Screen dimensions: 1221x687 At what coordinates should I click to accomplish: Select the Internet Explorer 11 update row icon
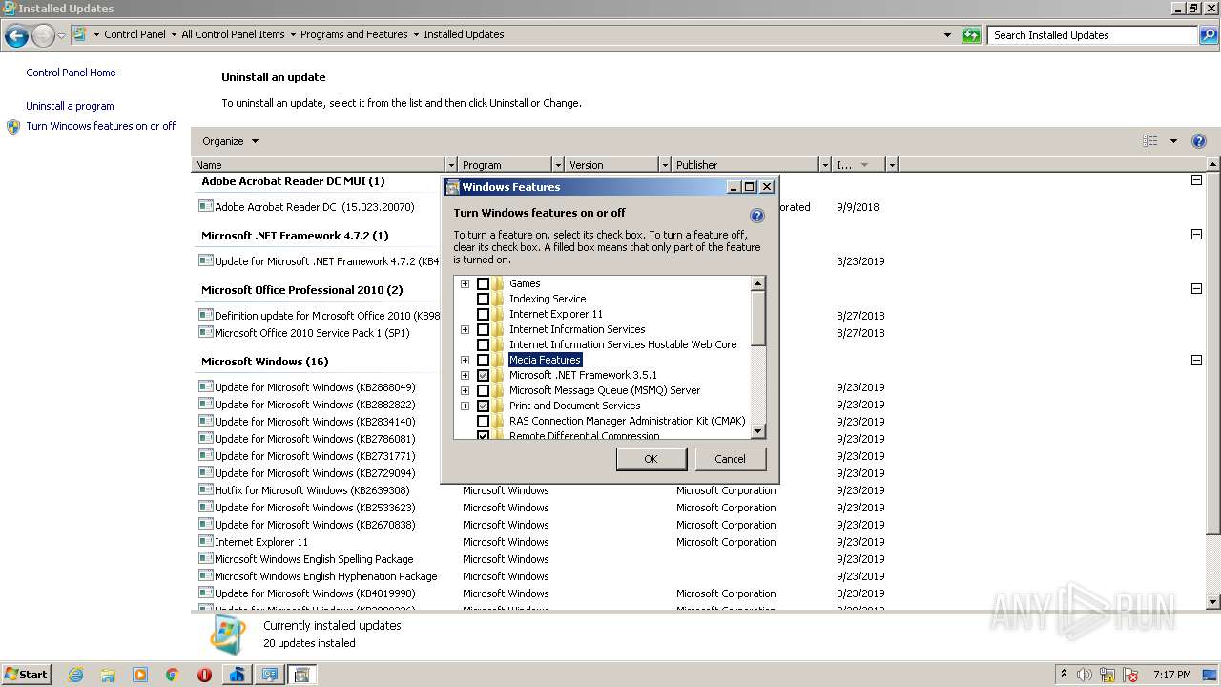(205, 541)
